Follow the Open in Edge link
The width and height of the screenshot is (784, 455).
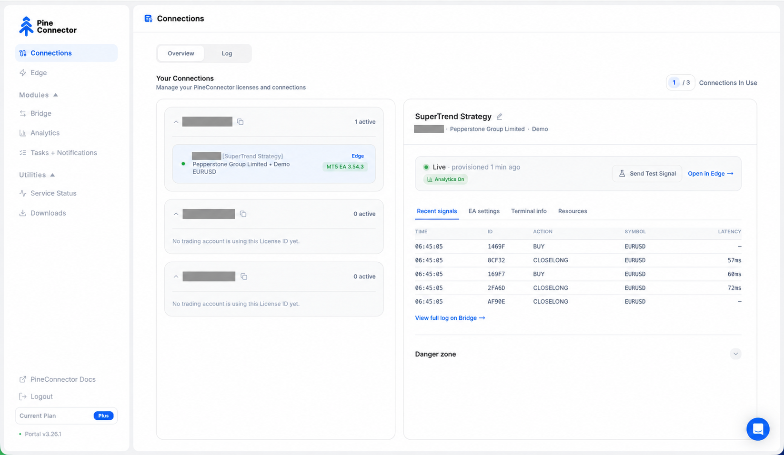tap(711, 174)
